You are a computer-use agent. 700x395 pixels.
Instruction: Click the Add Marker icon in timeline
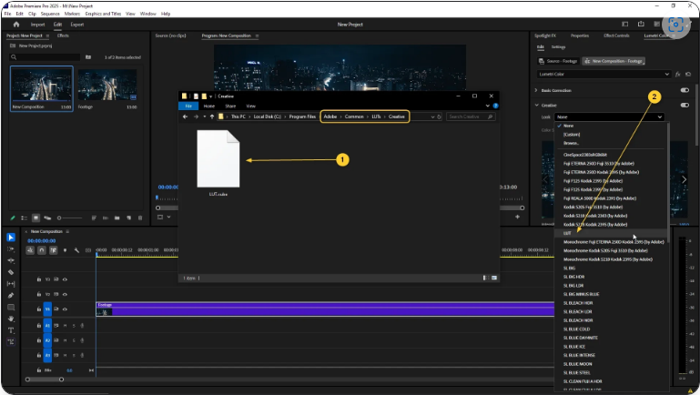65,250
